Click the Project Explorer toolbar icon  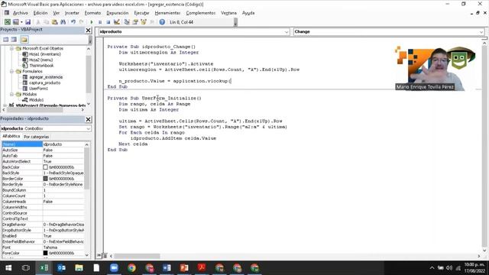(x=127, y=22)
